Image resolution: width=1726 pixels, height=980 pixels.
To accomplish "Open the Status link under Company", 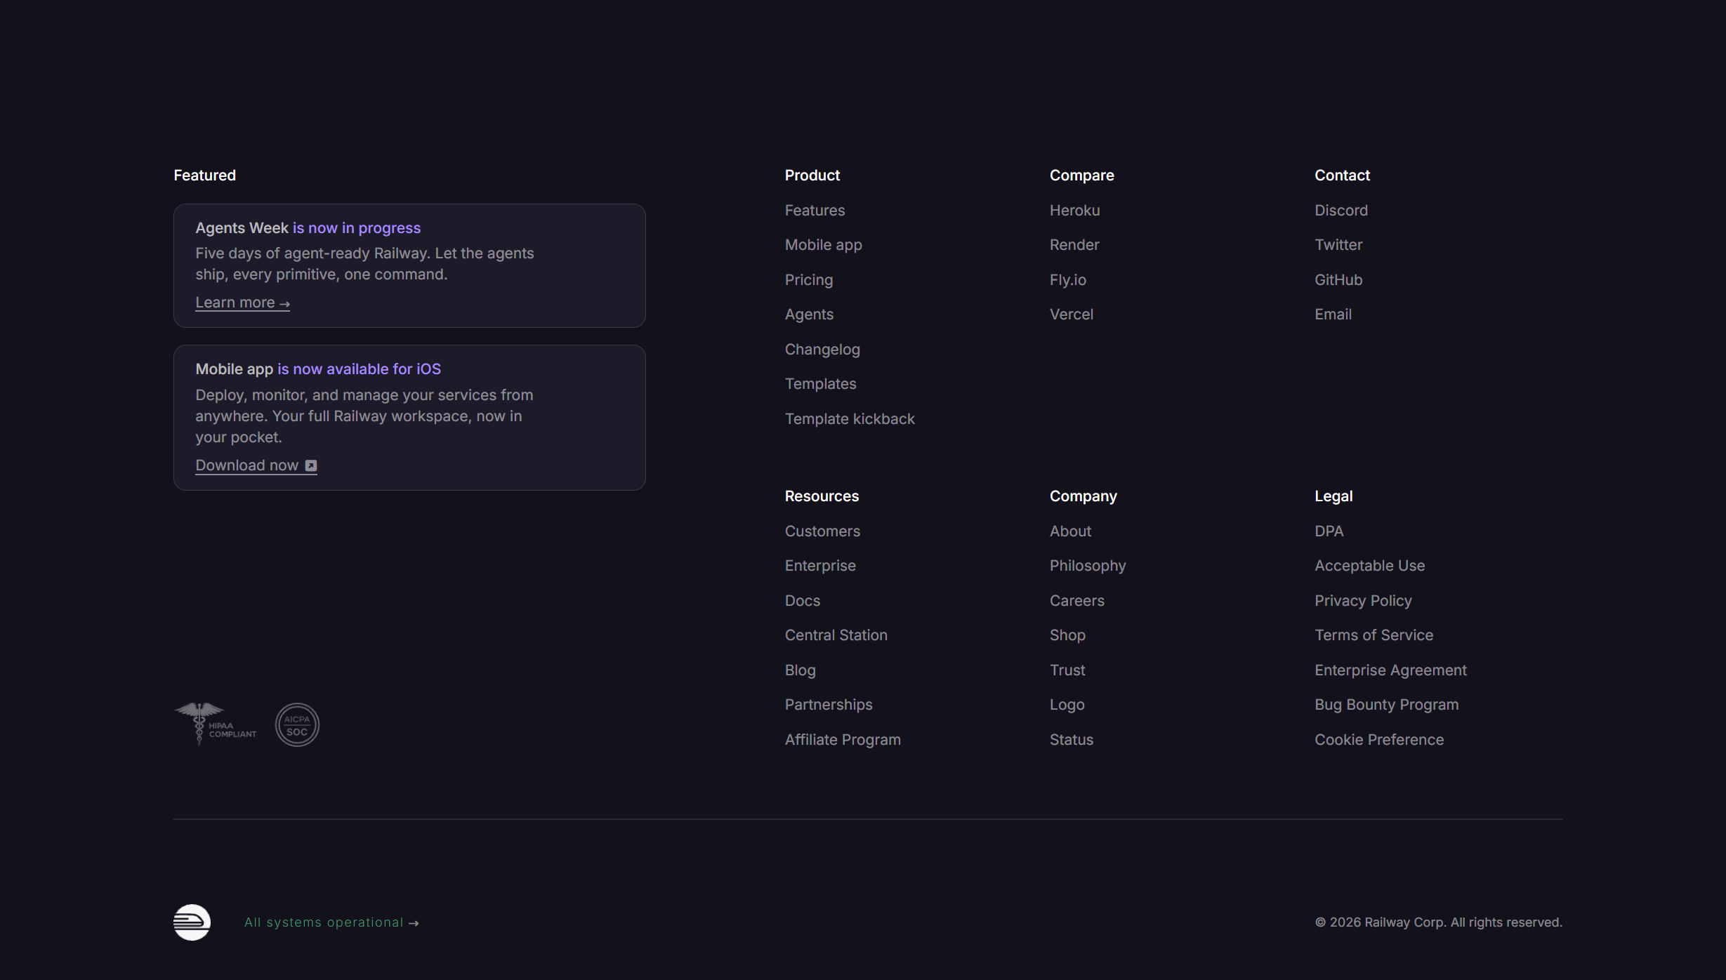I will (1072, 740).
